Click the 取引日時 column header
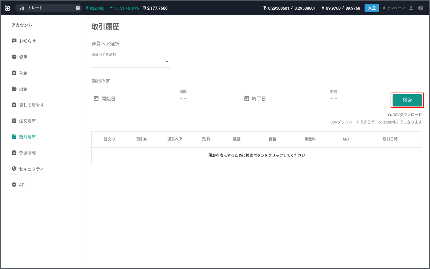 [390, 139]
